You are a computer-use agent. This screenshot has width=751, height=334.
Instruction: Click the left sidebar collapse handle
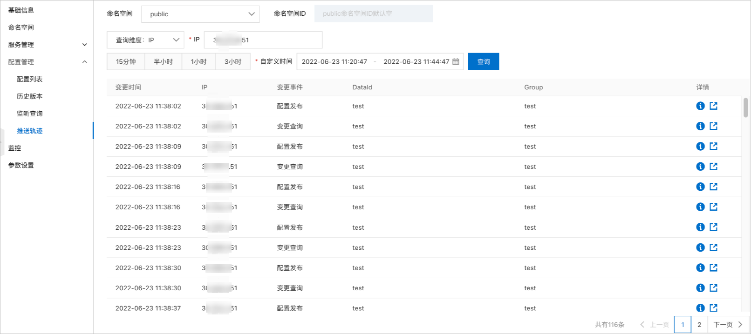2,142
